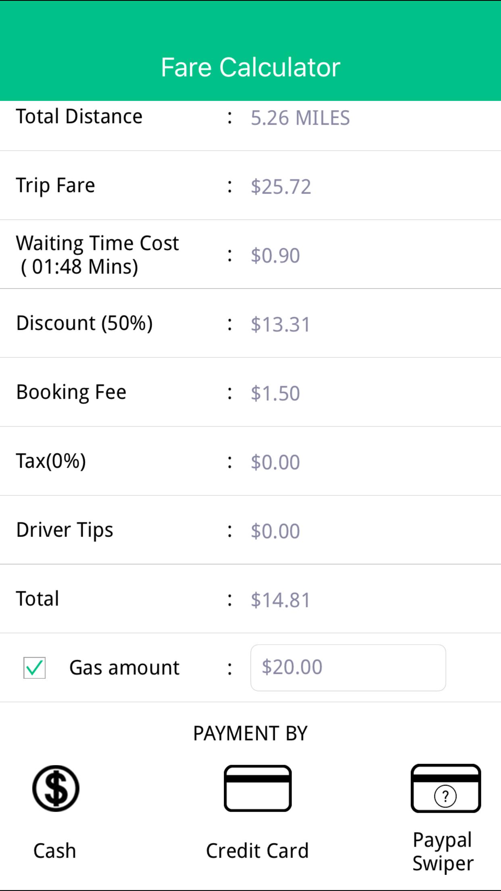Click the Gas amount $20.00 input field

click(348, 668)
